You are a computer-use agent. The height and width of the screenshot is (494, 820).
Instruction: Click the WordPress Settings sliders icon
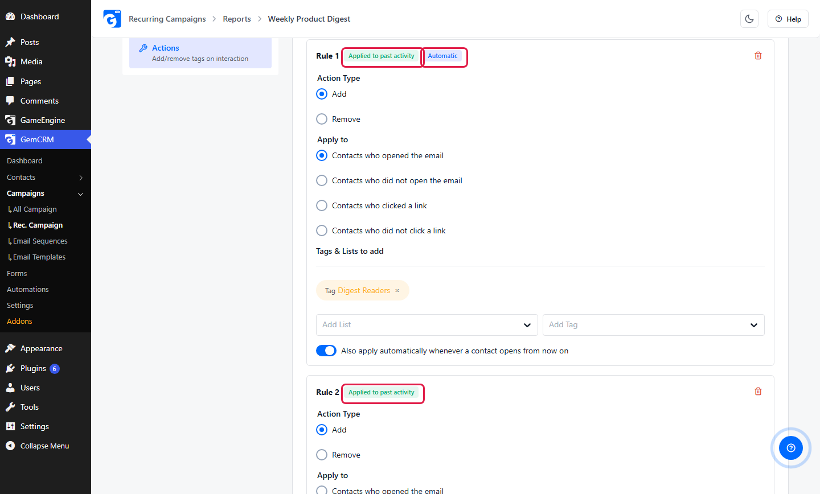pos(10,426)
